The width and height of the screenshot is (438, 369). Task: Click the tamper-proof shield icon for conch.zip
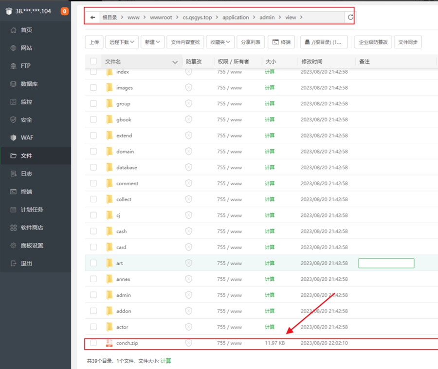(188, 343)
